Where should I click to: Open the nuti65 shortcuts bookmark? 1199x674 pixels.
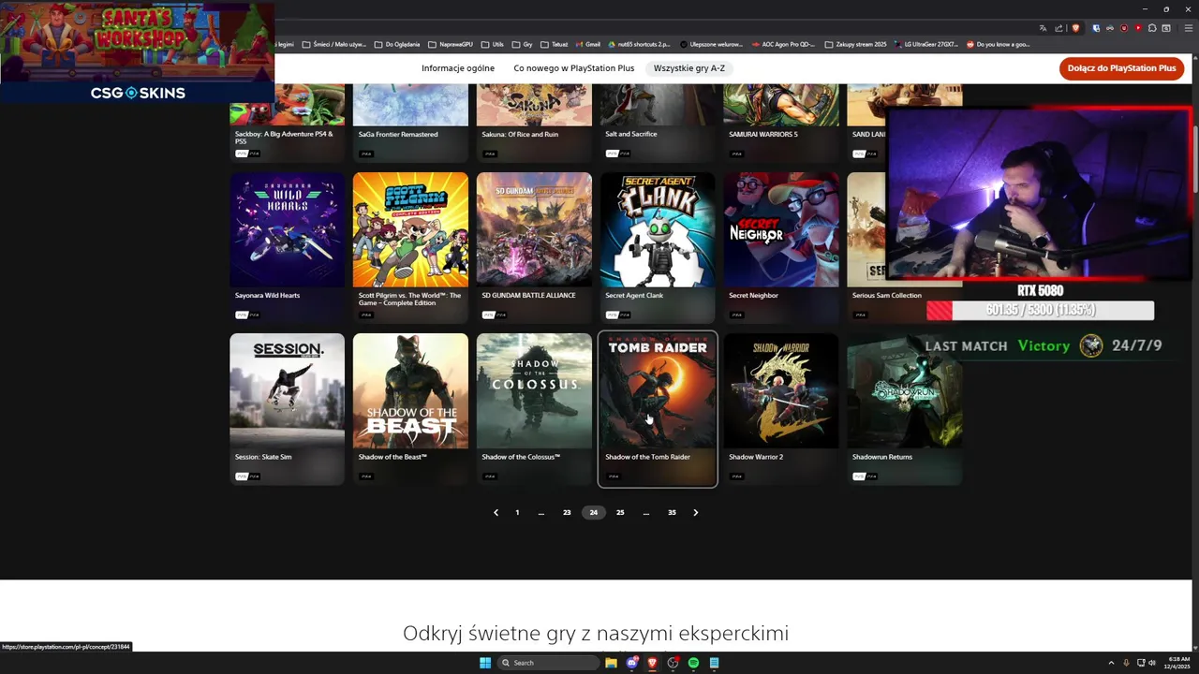(639, 44)
